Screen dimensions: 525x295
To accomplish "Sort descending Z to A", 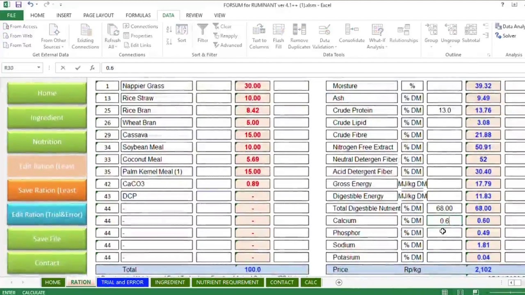I will [x=169, y=41].
